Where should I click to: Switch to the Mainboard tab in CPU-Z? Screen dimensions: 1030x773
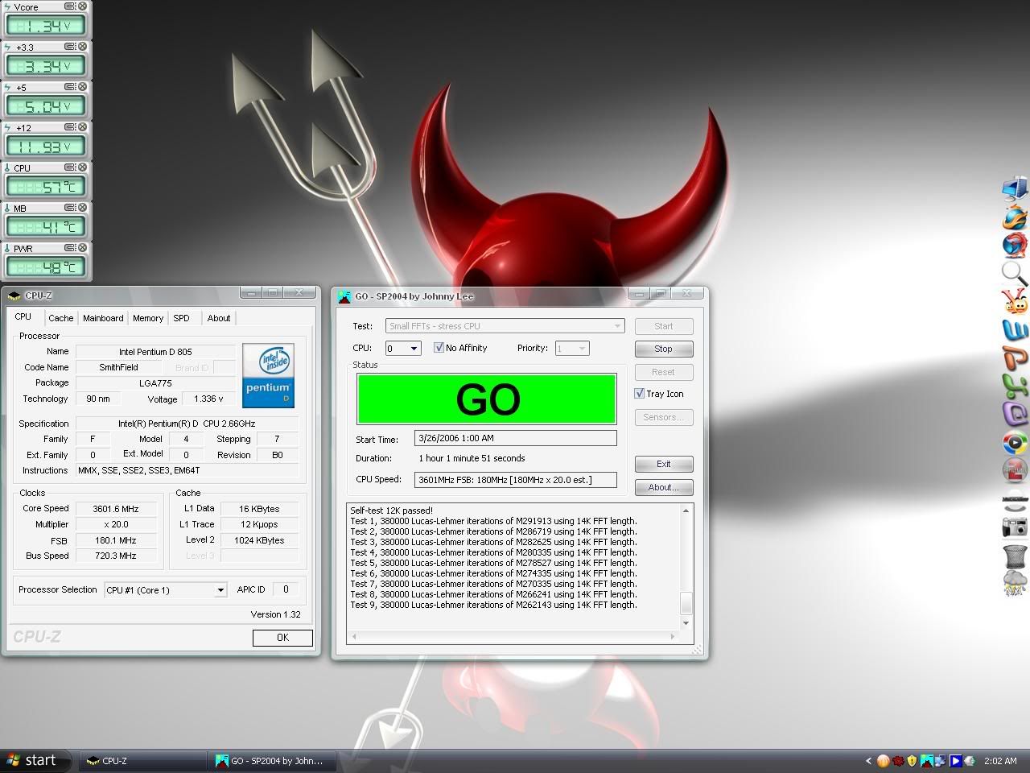coord(103,318)
